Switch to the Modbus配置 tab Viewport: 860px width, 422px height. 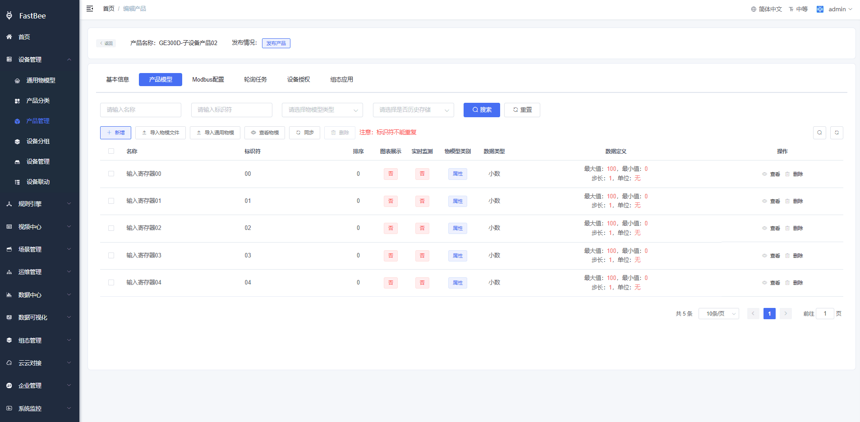point(208,79)
